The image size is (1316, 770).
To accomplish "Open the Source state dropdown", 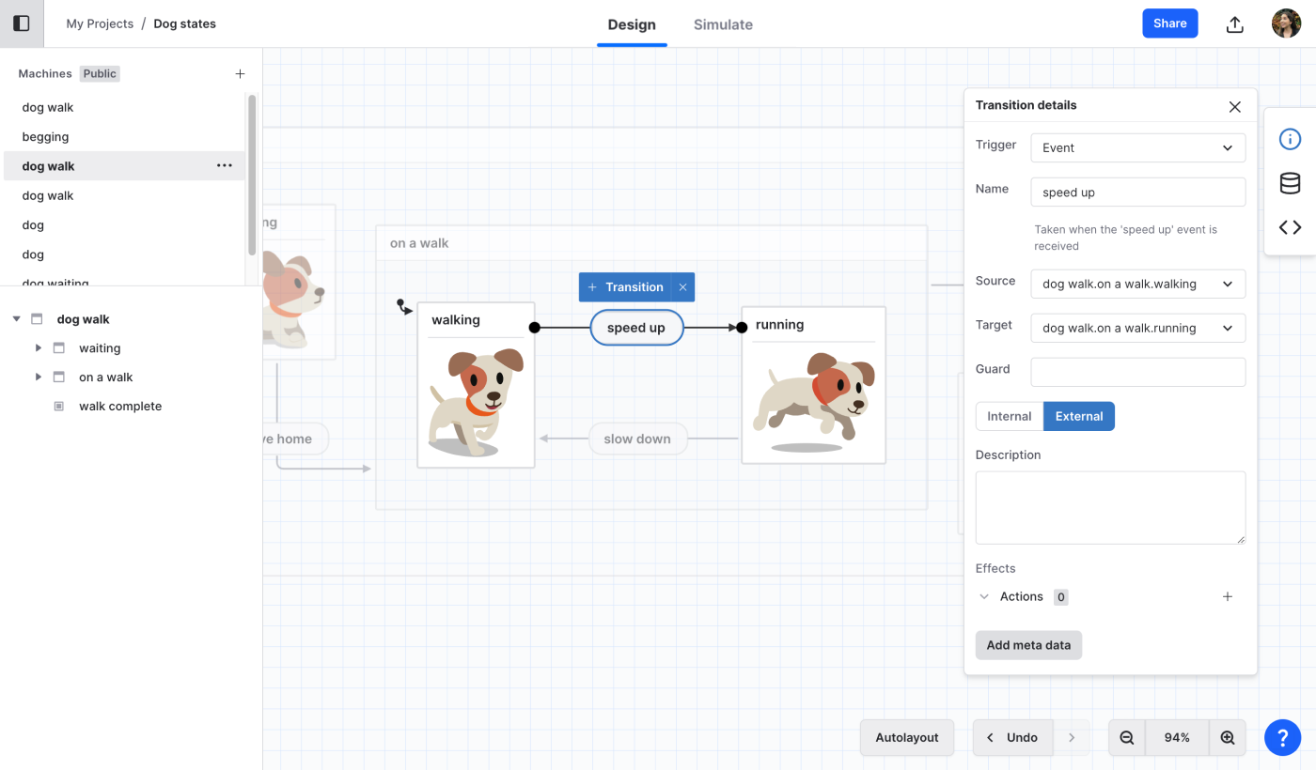I will (1137, 285).
